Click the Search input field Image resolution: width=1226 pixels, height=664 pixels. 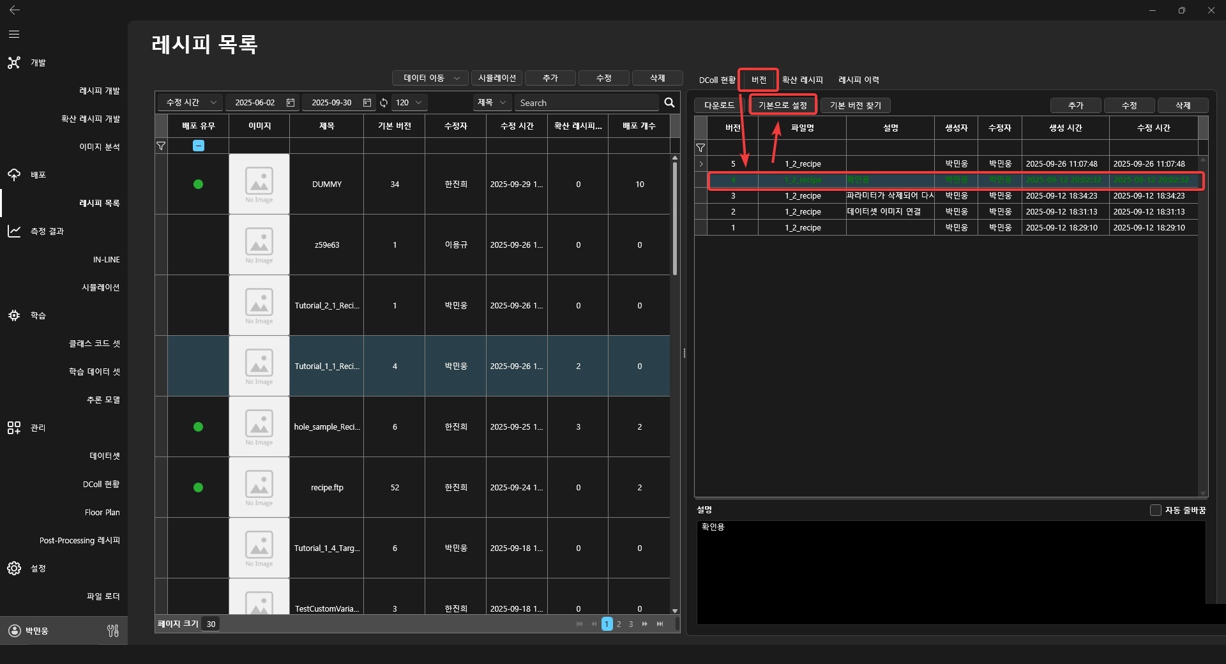(x=586, y=103)
